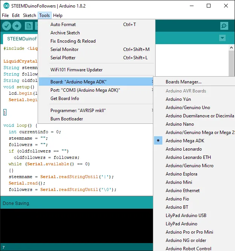Click Programmer: "AVRISP mkII" entry

[x=96, y=111]
